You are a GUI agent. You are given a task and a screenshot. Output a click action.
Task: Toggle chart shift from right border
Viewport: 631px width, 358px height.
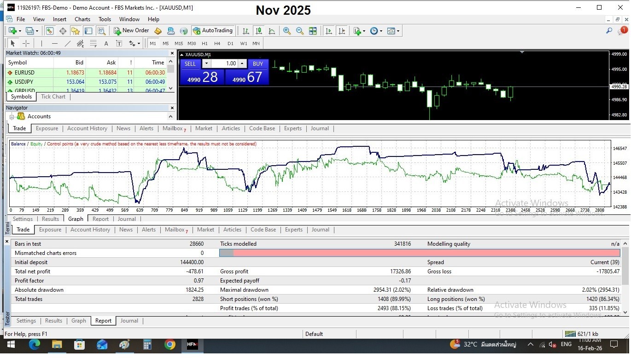point(342,31)
